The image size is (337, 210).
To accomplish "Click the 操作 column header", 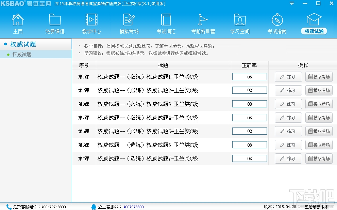I will coord(303,65).
